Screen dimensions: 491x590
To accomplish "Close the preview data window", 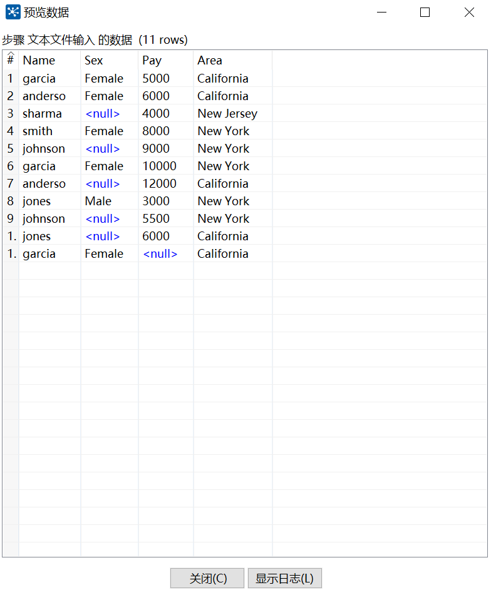I will click(469, 13).
